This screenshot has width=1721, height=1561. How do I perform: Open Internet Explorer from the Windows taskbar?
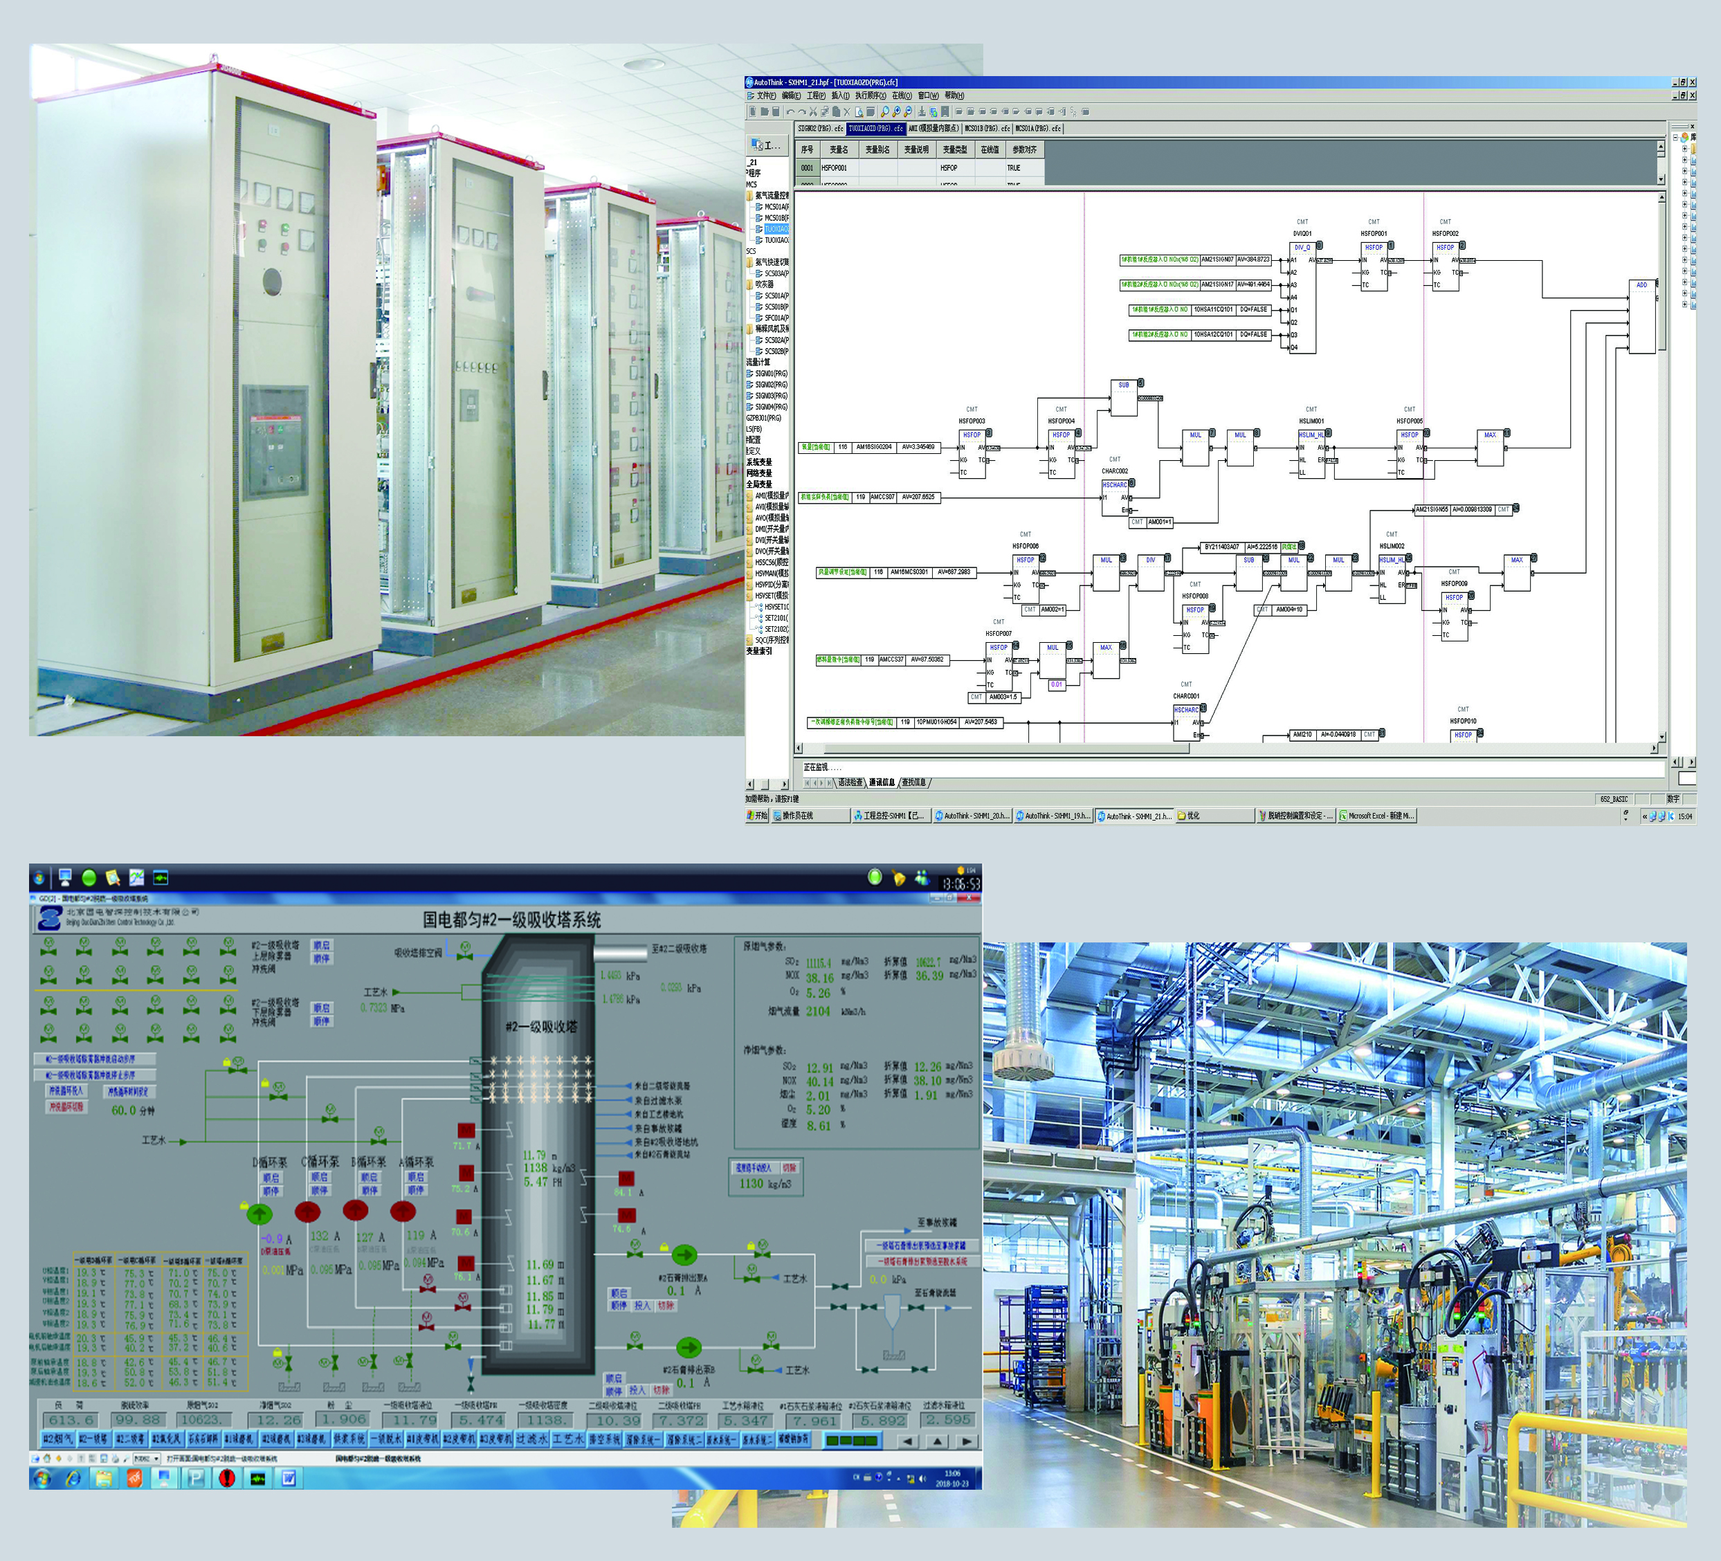(73, 1478)
